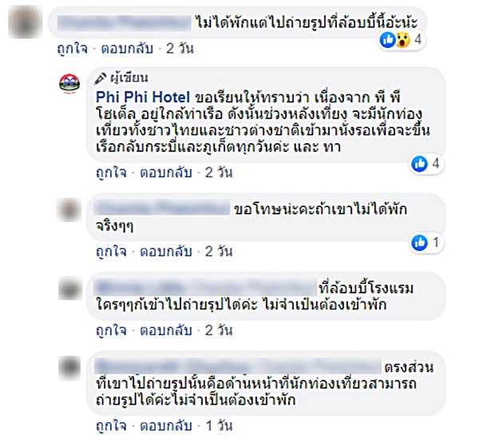Click the like reaction icon on the ขอโทษนะคะ comment
Image resolution: width=479 pixels, height=447 pixels.
point(419,242)
